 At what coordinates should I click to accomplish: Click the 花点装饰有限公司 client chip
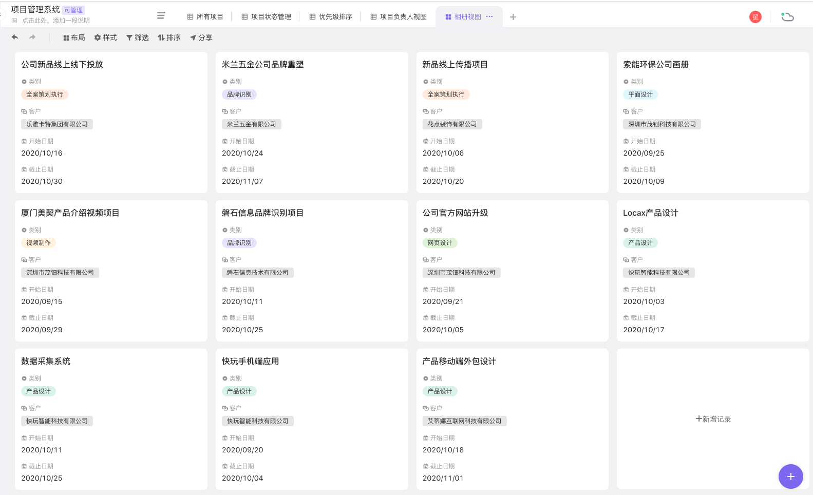tap(452, 124)
